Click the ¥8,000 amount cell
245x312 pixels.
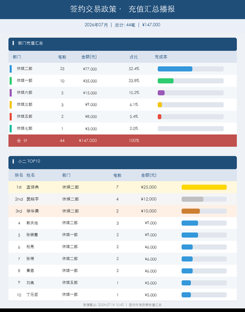coord(91,117)
